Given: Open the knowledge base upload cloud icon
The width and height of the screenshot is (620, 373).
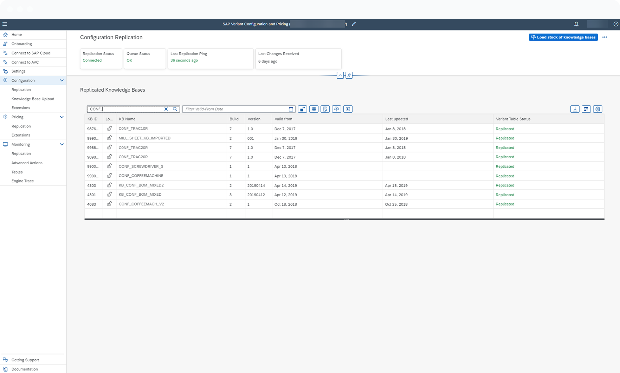Looking at the screenshot, I should pyautogui.click(x=336, y=109).
